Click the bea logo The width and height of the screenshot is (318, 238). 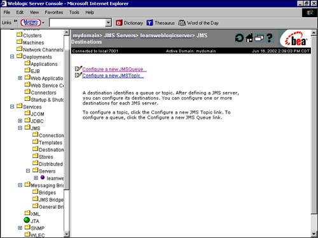296,39
